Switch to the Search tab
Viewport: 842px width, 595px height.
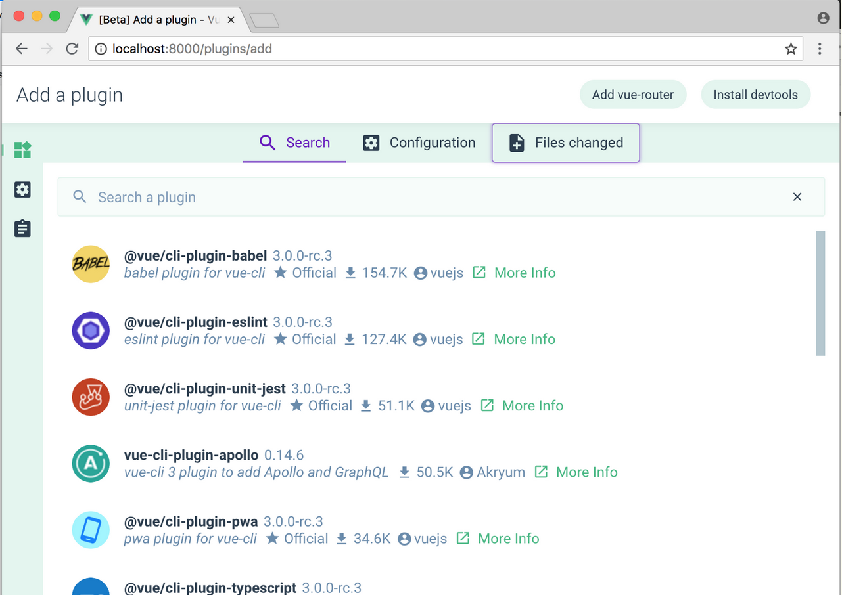point(294,143)
